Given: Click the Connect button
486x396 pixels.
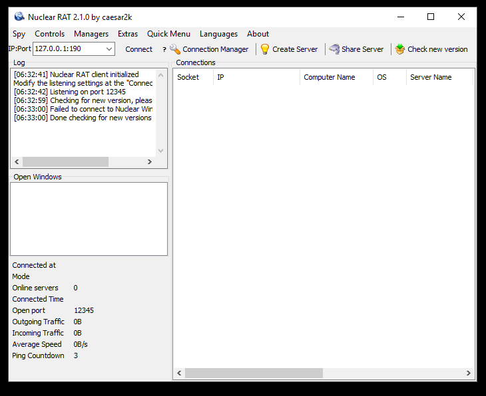Looking at the screenshot, I should [138, 49].
